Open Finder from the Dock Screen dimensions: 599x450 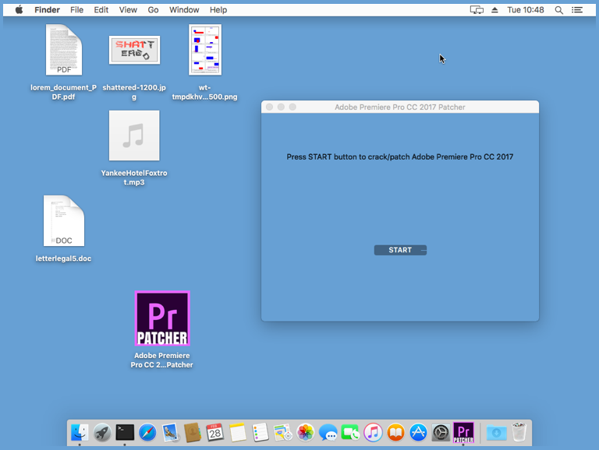click(80, 432)
